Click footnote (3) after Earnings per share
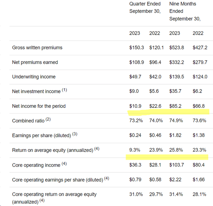This screenshot has width=213, height=206. click(75, 134)
